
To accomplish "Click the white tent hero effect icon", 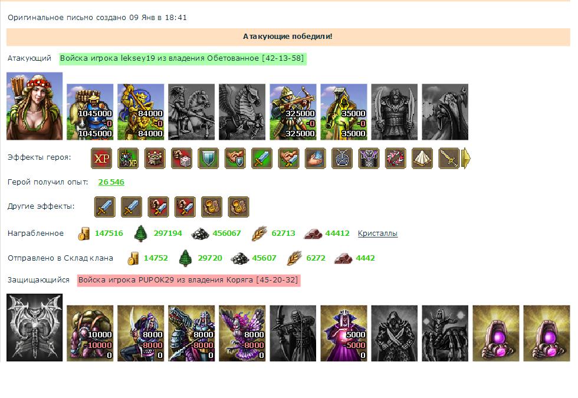I will (422, 159).
